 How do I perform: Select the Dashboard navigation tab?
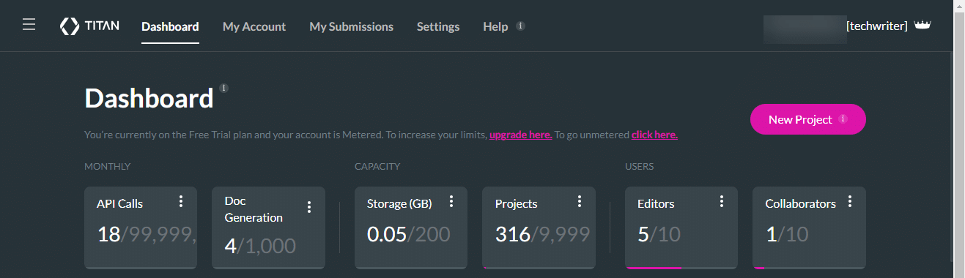170,26
